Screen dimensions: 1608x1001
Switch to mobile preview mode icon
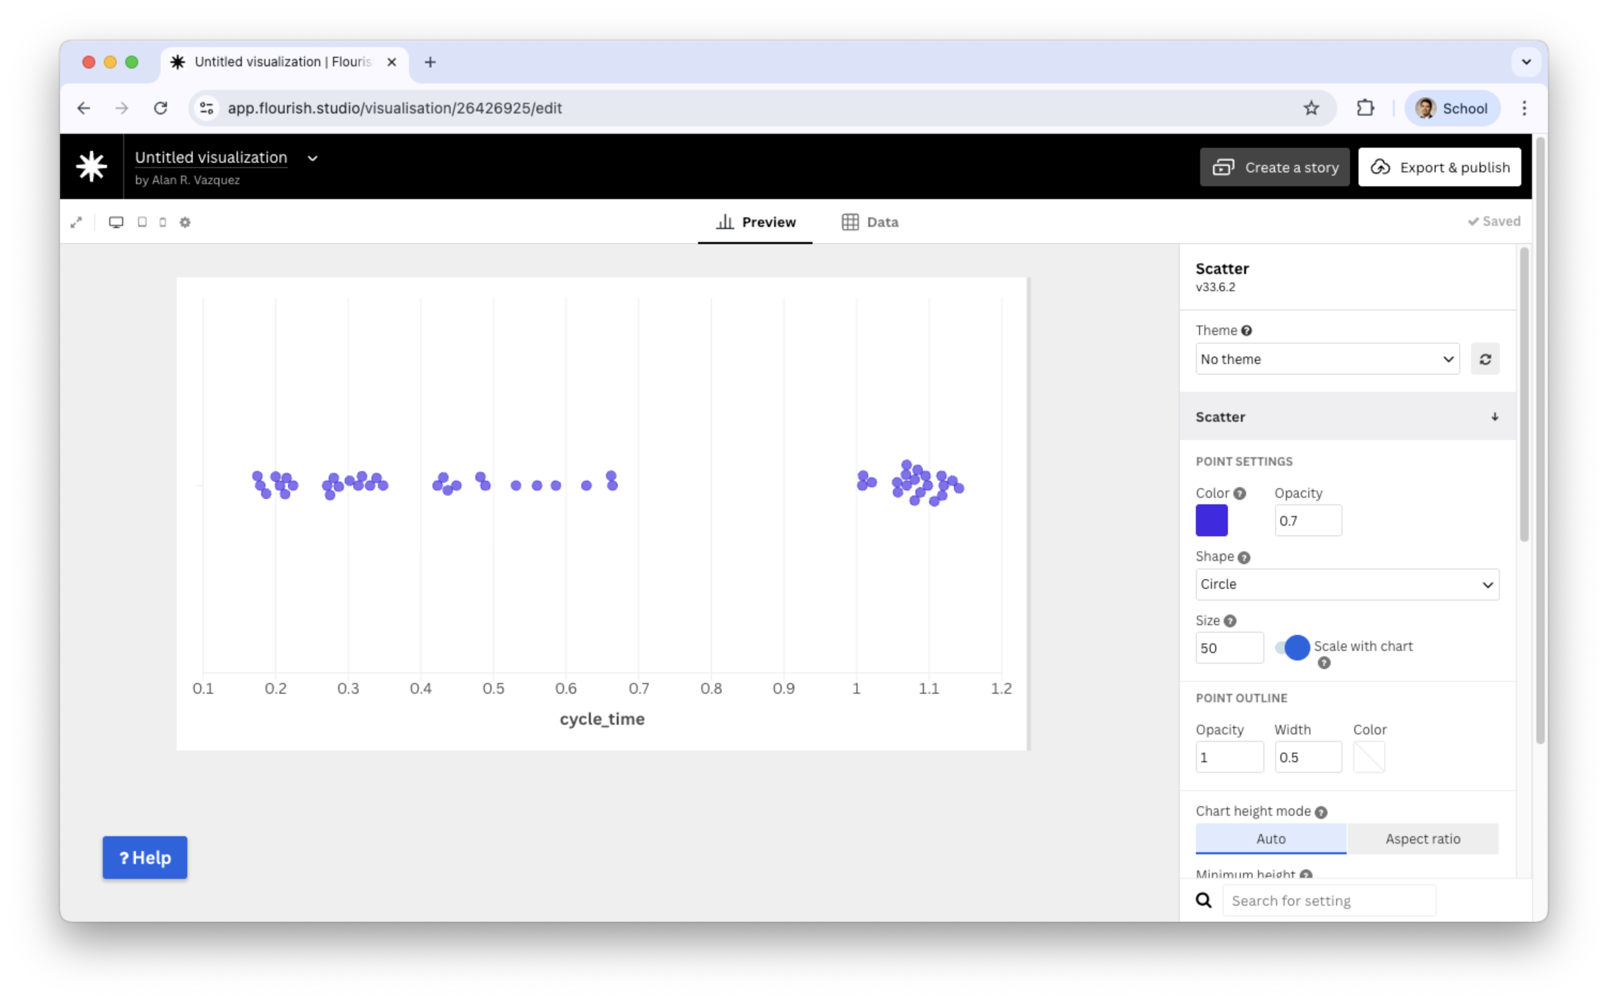[x=163, y=223]
